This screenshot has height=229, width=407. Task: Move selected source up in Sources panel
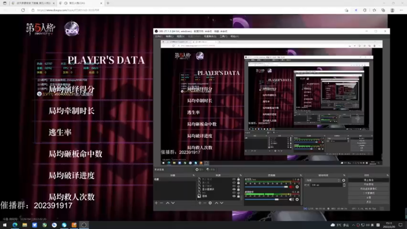coord(217,203)
